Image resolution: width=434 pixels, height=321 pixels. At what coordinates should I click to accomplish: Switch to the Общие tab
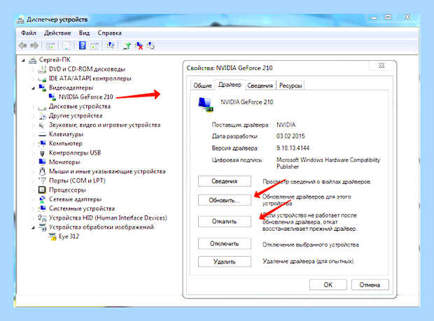[x=202, y=86]
